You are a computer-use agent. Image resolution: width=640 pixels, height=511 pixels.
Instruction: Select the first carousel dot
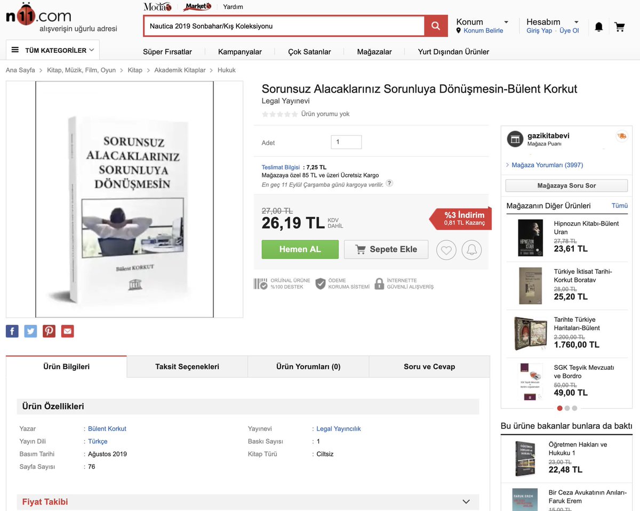559,408
